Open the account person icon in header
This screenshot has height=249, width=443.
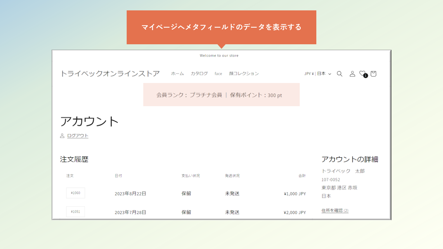click(x=352, y=74)
